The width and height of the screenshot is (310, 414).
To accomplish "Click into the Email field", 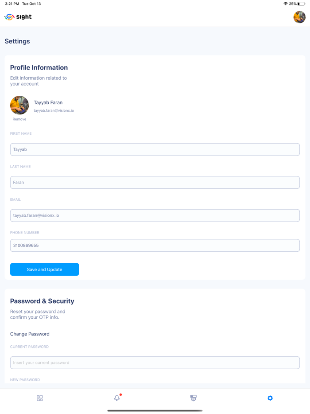I will [x=155, y=215].
